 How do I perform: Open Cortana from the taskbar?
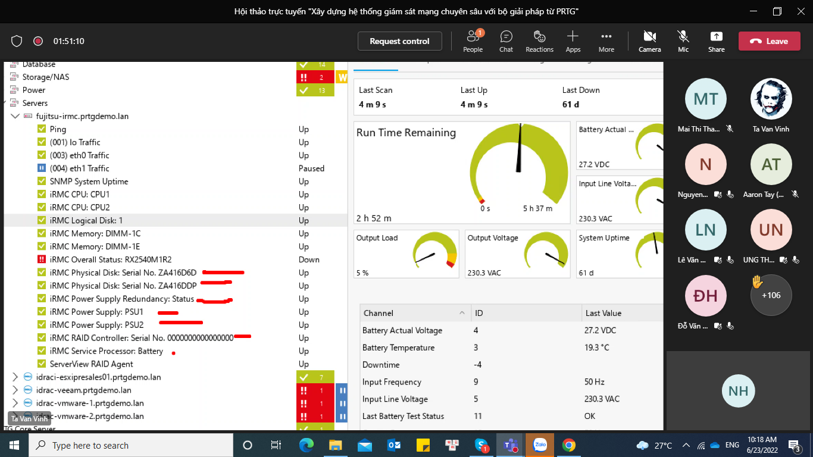click(x=248, y=445)
